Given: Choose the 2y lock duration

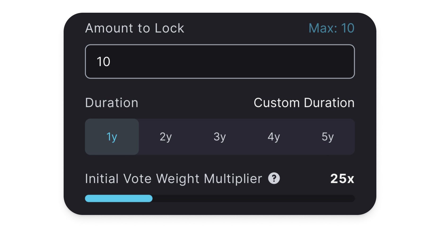Looking at the screenshot, I should point(166,137).
